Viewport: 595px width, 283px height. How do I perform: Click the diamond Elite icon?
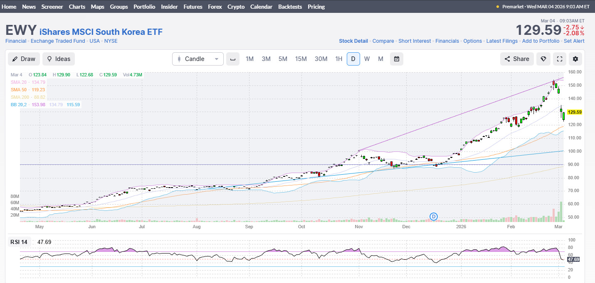(x=543, y=59)
